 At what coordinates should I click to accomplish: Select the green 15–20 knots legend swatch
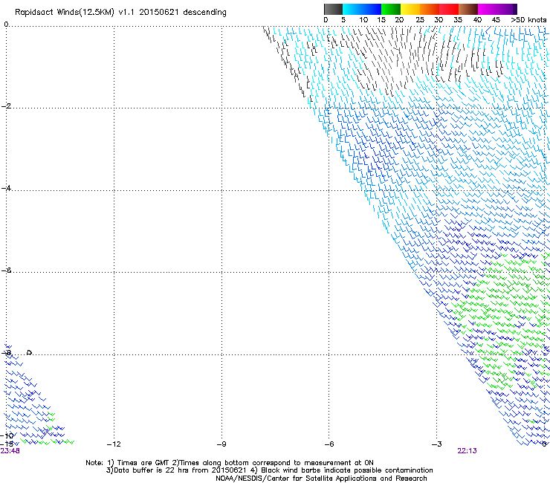click(391, 9)
